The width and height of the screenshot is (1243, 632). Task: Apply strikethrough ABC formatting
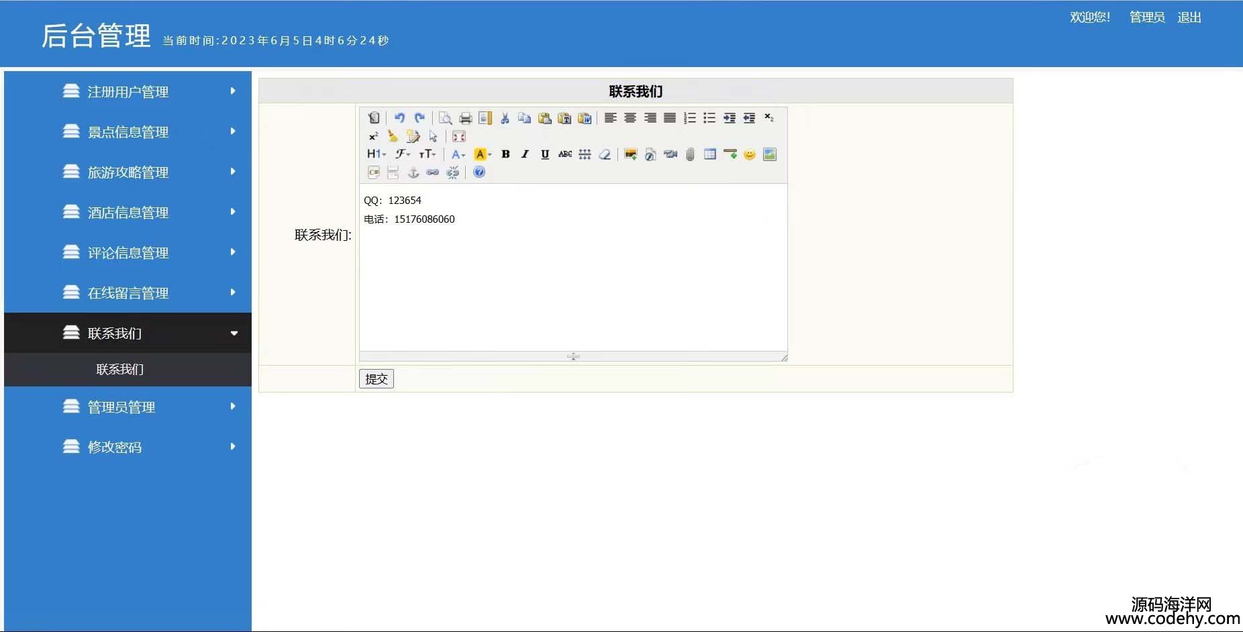click(565, 154)
